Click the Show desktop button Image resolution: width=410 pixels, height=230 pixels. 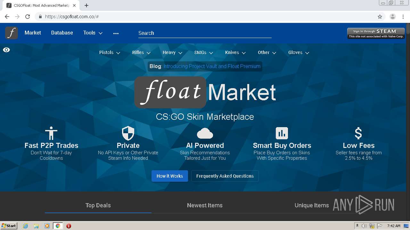(x=406, y=226)
